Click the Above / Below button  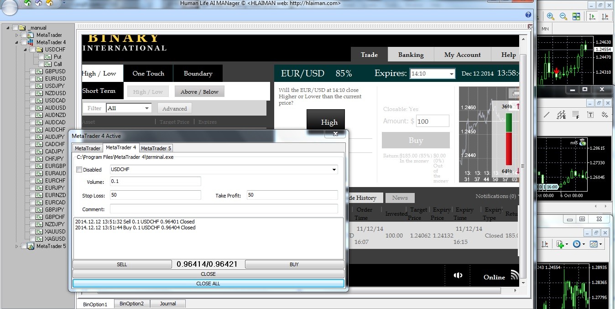199,91
